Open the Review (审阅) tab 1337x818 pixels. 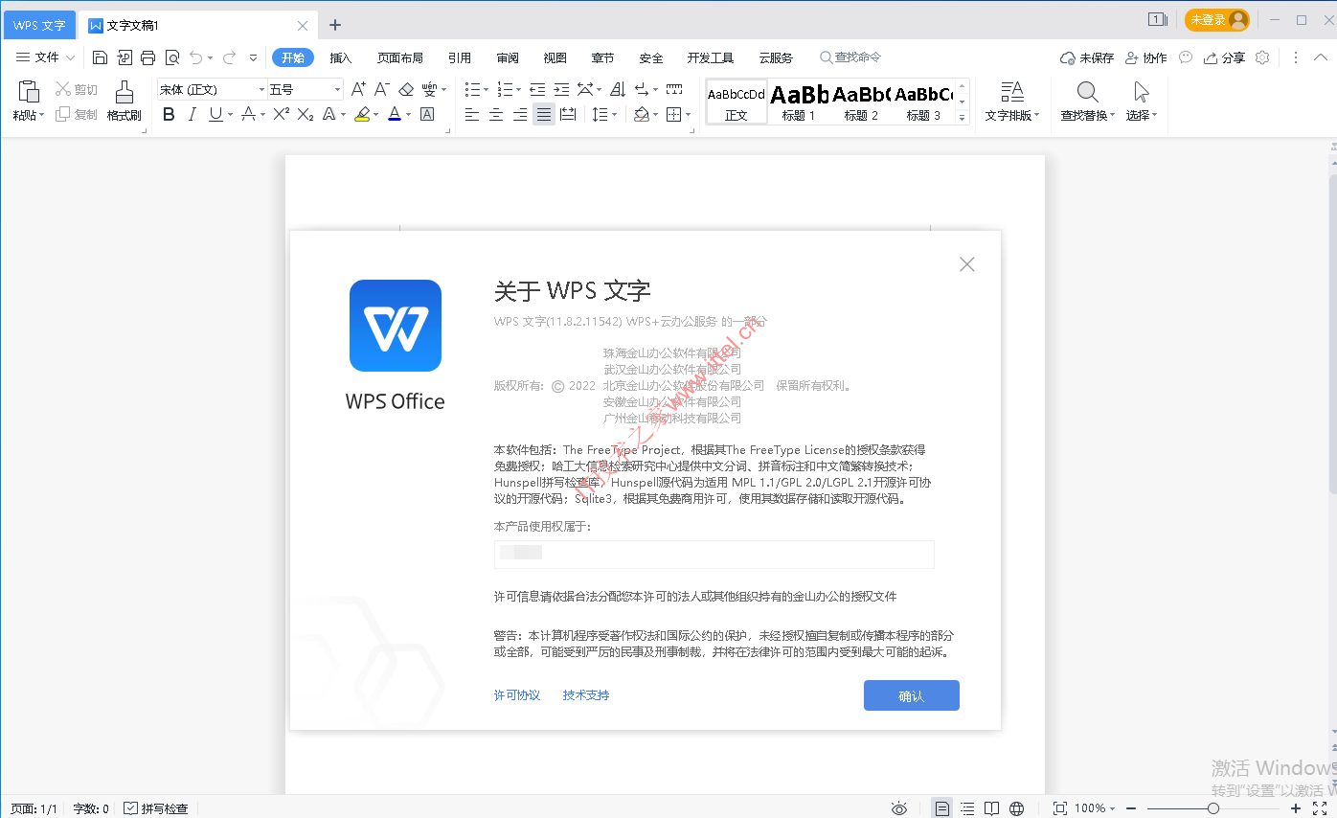508,57
